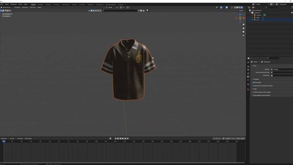
Task: Toggle the camera view icon in viewport
Action: pos(243,32)
